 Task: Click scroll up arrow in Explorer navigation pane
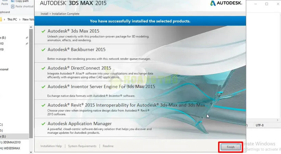click(x=31, y=27)
